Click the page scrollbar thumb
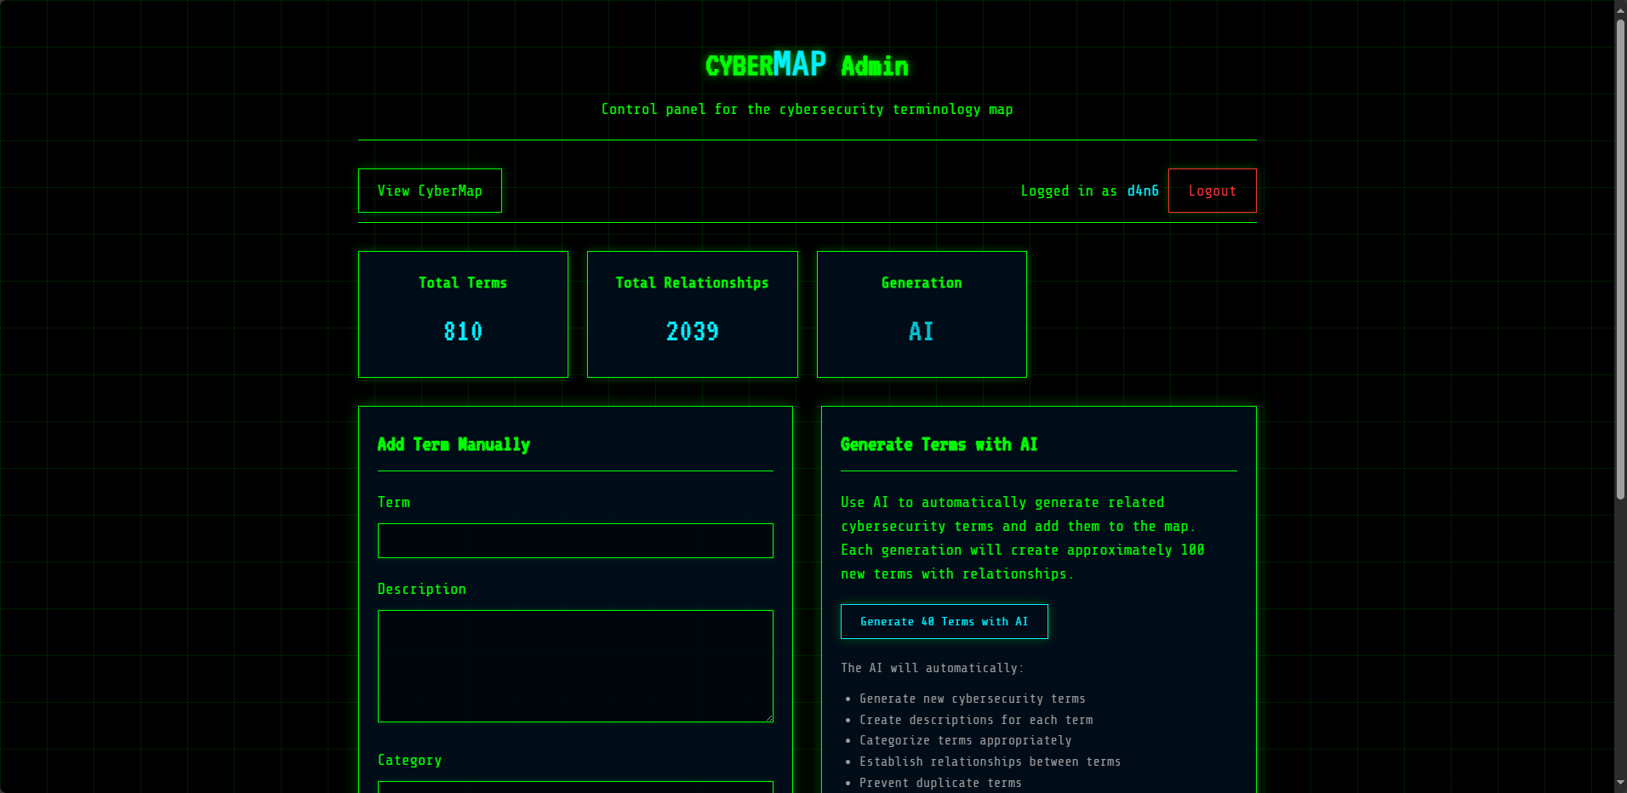 pyautogui.click(x=1620, y=259)
